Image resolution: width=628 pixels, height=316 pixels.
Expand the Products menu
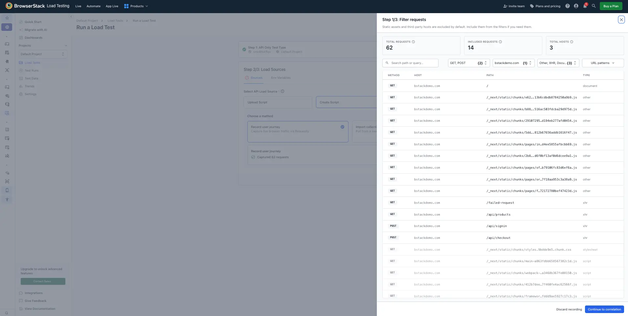(x=136, y=6)
